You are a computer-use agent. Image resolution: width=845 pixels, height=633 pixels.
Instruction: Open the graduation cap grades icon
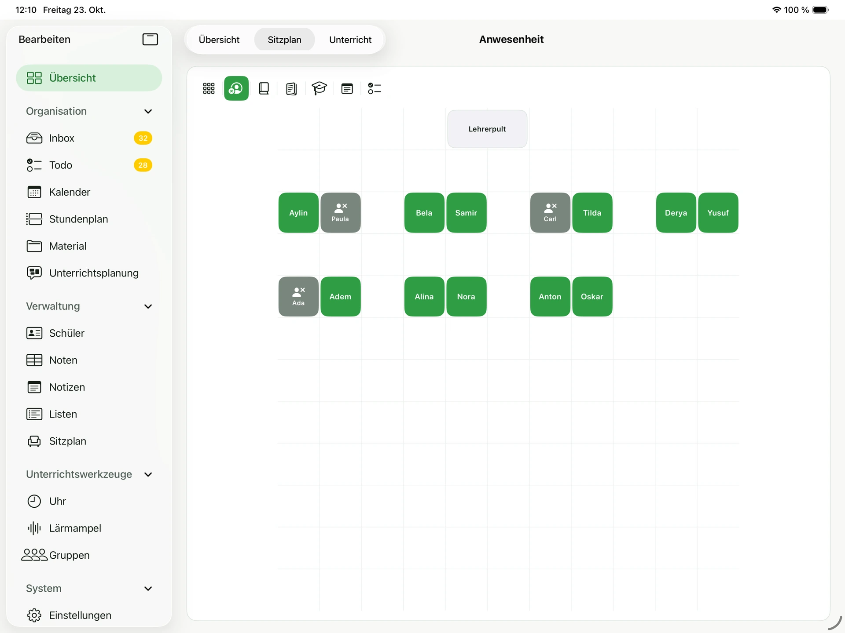coord(319,88)
